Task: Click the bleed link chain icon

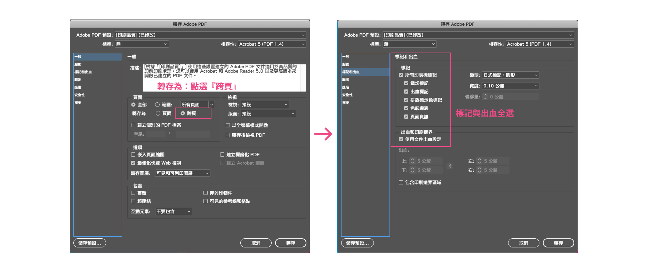Action: [x=450, y=166]
